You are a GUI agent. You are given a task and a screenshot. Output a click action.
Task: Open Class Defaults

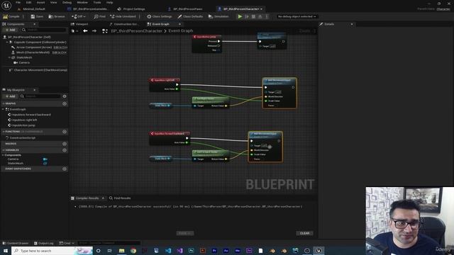coord(190,16)
